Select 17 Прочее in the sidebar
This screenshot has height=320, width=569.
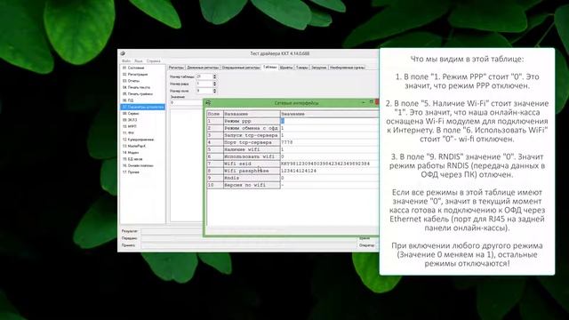point(131,172)
